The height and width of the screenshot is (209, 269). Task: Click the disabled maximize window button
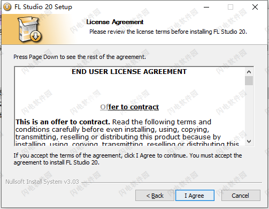pyautogui.click(x=230, y=7)
